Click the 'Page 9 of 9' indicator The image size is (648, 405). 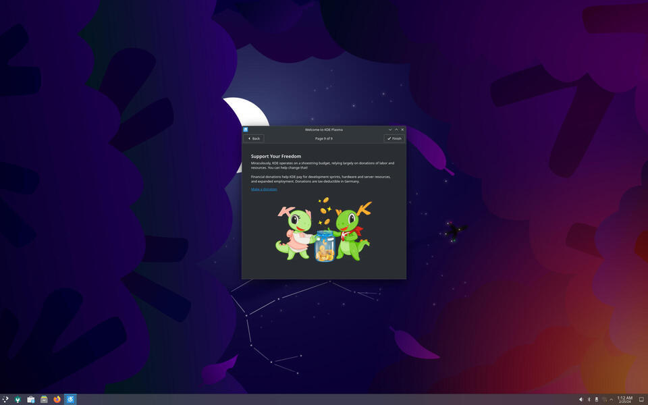tap(323, 138)
